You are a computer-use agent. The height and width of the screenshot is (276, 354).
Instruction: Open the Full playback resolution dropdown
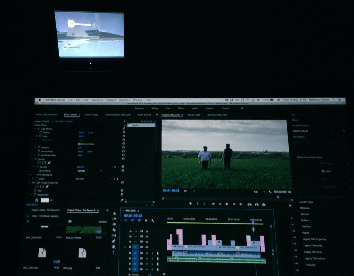pos(259,192)
